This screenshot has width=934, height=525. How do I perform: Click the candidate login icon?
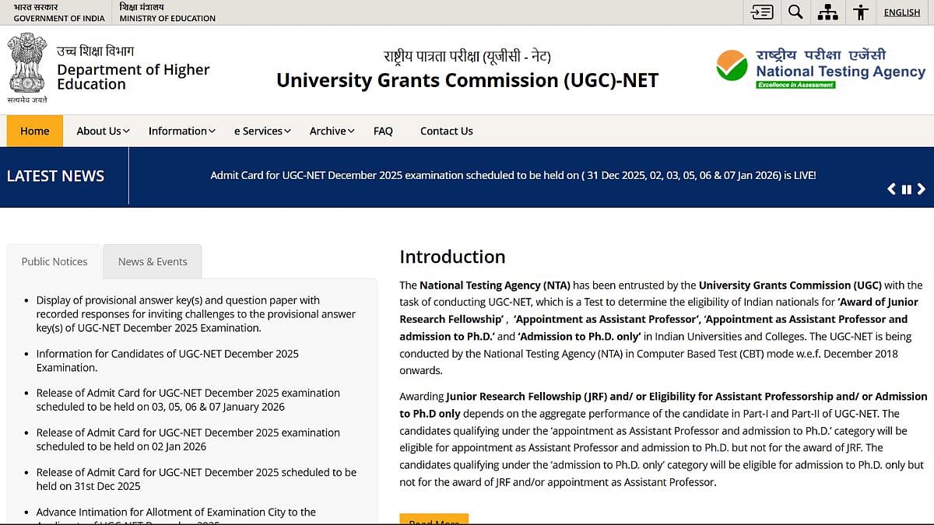click(x=761, y=12)
